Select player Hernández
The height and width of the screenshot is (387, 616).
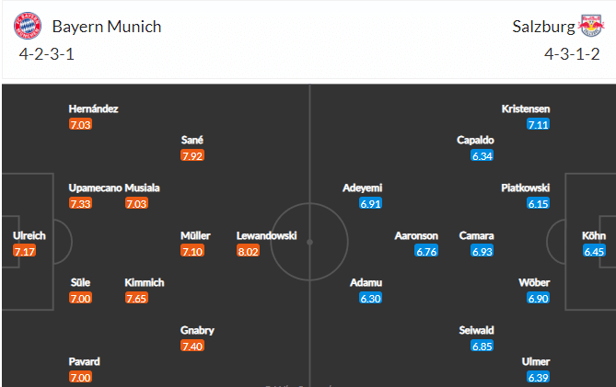click(x=93, y=108)
